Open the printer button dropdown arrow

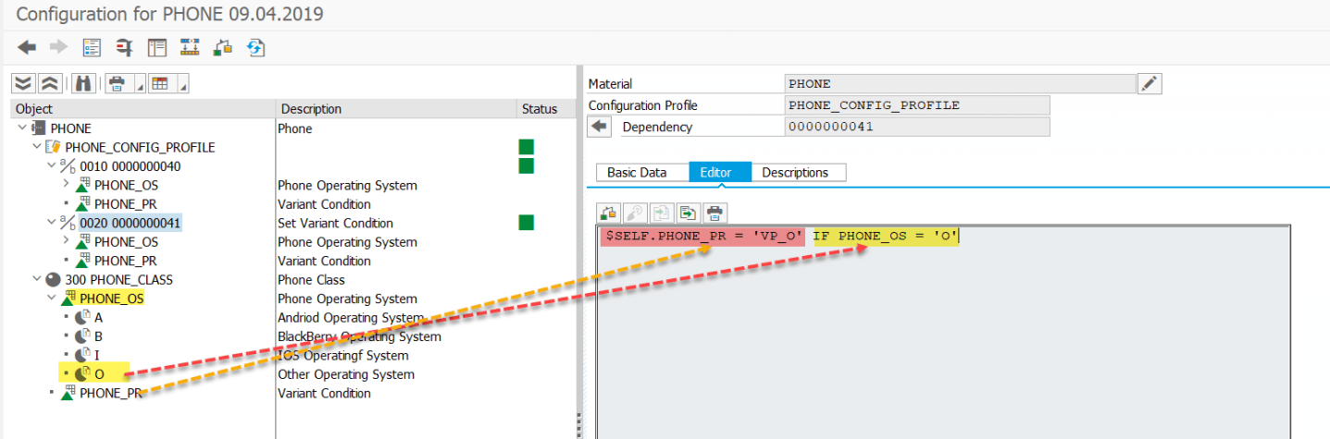pyautogui.click(x=140, y=84)
